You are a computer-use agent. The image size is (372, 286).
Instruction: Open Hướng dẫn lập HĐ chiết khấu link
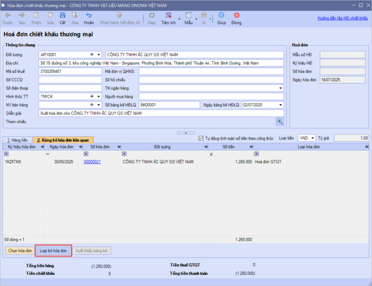point(343,18)
